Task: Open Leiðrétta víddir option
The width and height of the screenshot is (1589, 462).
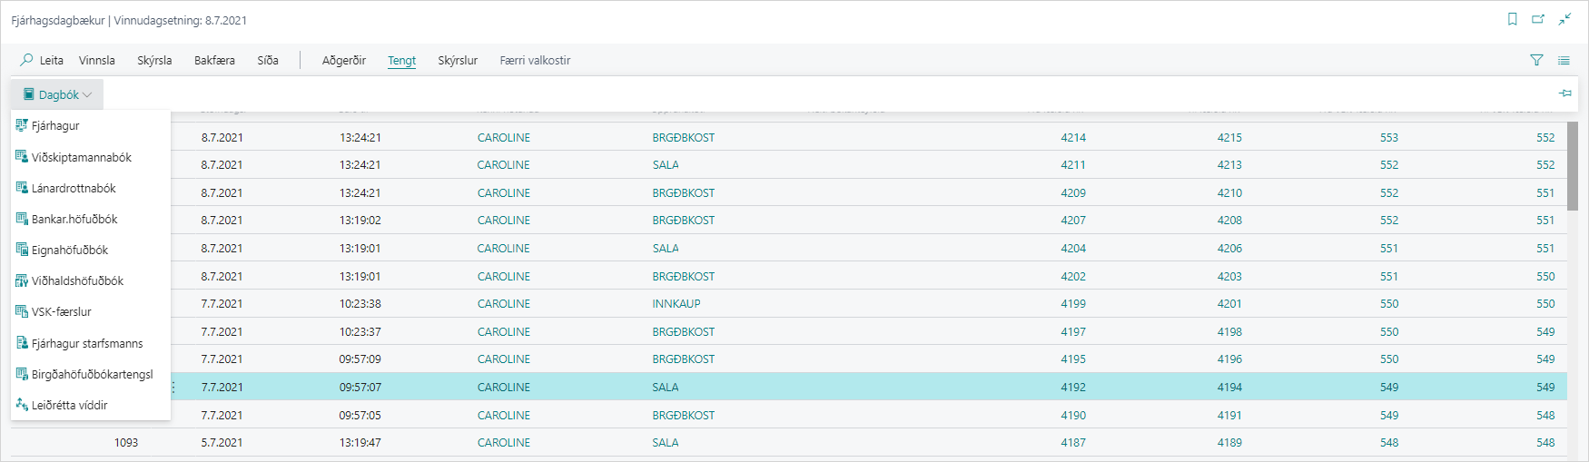Action: click(69, 406)
